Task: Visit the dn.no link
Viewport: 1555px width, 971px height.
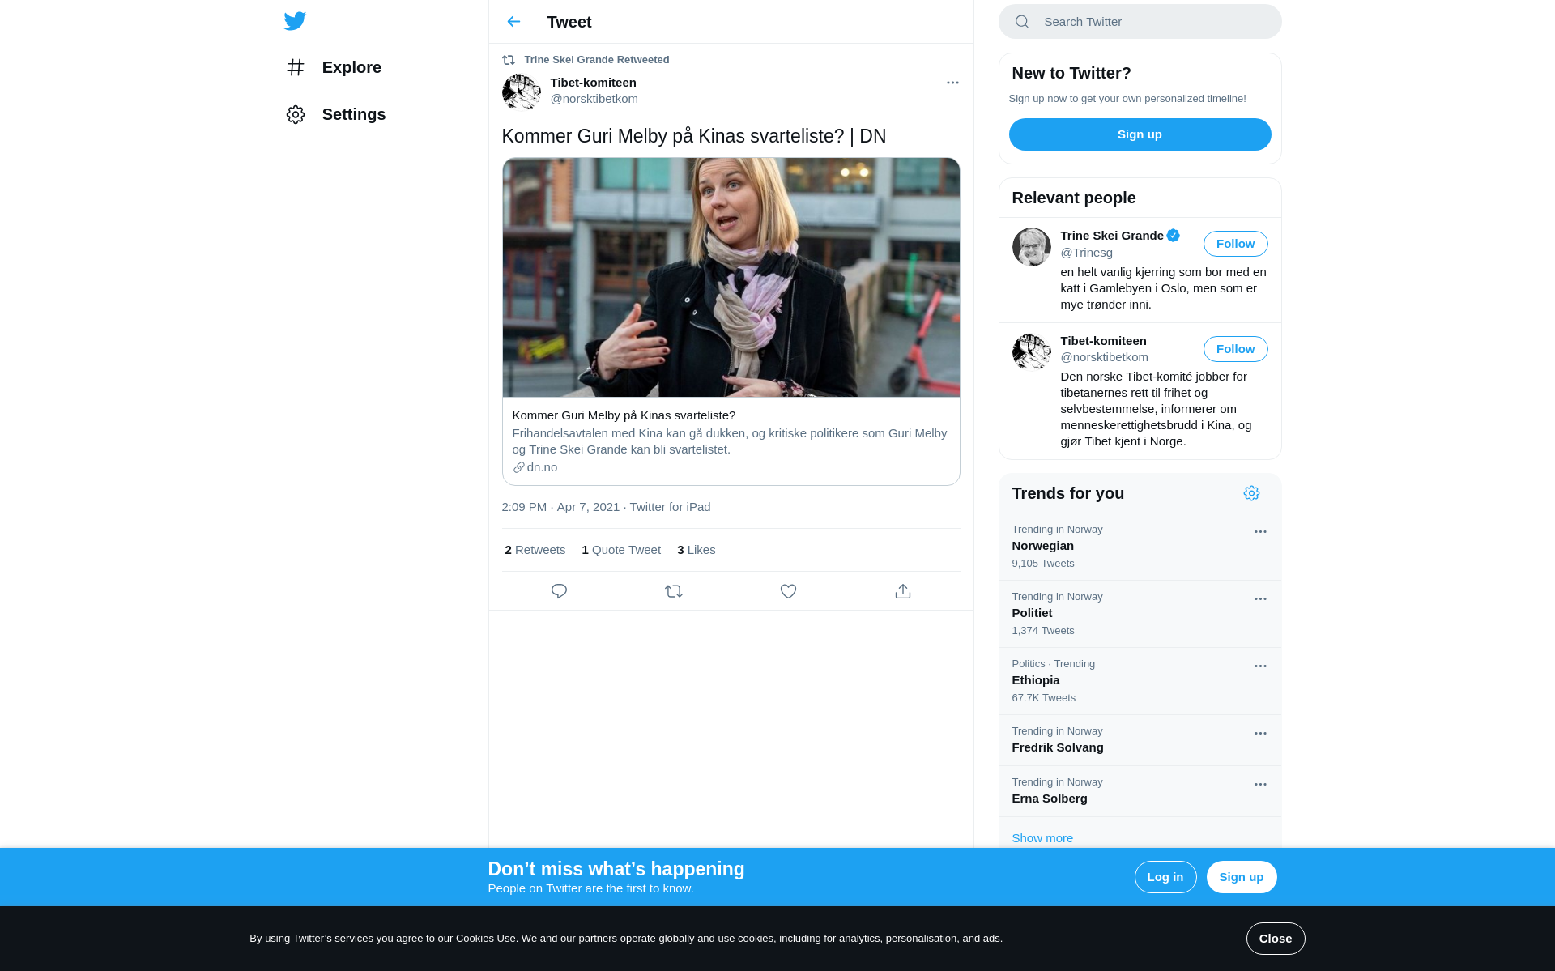Action: click(542, 467)
